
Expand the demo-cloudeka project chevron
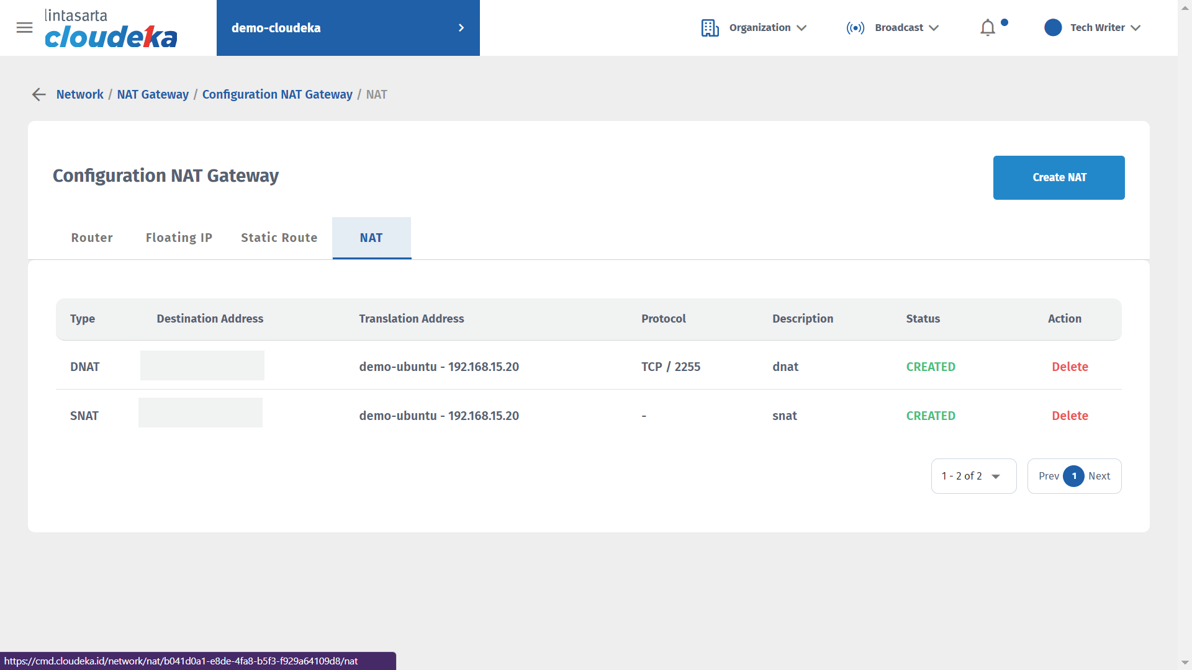(461, 28)
